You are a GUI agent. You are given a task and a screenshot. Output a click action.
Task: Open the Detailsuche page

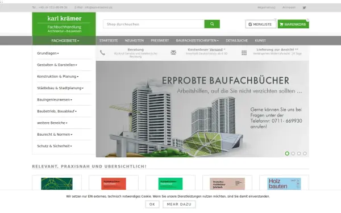[x=236, y=41]
